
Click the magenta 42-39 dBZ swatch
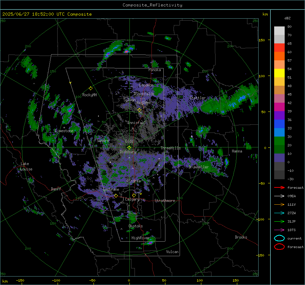point(279,107)
